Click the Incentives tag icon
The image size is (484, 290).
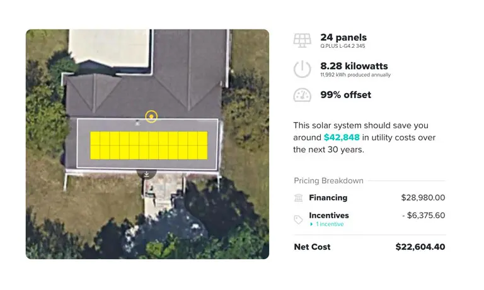pyautogui.click(x=299, y=220)
